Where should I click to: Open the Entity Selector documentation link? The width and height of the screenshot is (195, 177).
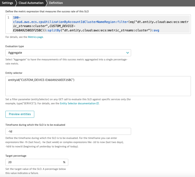(x=78, y=103)
